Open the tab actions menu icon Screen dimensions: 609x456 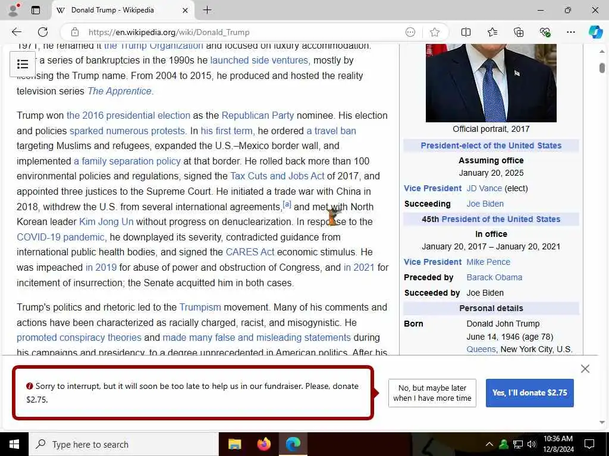coord(36,10)
